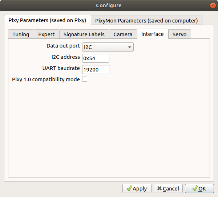Click the I2C address label

click(66, 57)
